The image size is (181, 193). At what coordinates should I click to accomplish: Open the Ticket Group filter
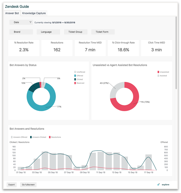click(x=76, y=32)
